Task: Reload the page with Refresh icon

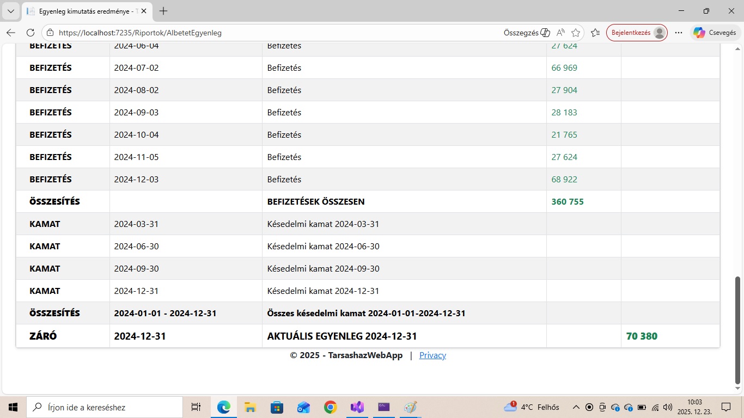Action: click(x=31, y=33)
